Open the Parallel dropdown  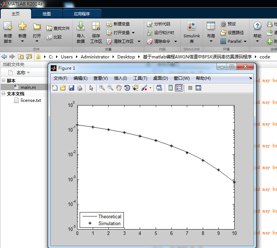click(x=245, y=41)
